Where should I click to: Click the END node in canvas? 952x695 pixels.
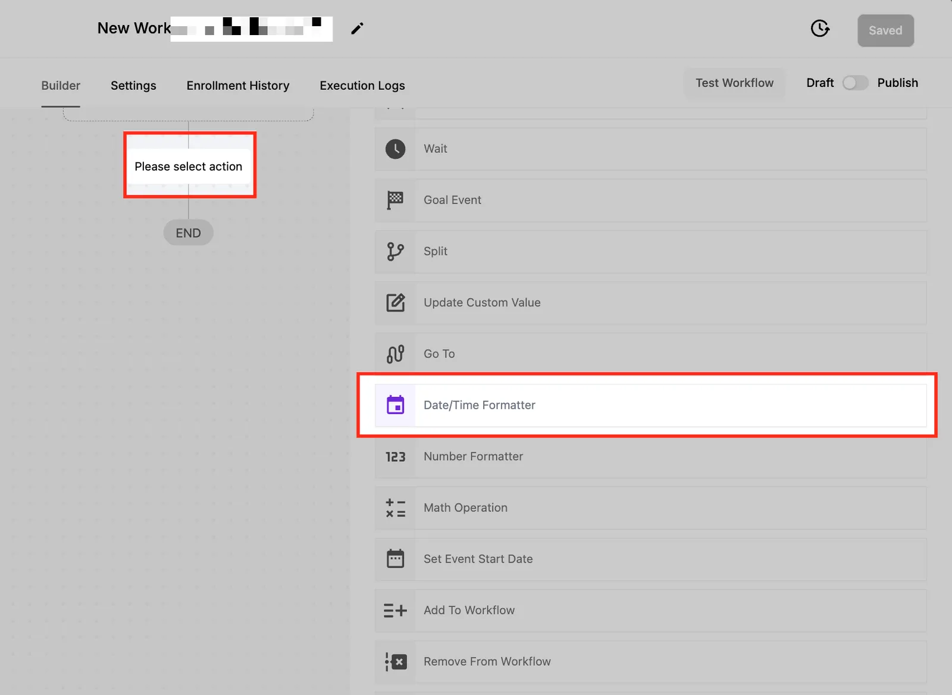(x=188, y=233)
